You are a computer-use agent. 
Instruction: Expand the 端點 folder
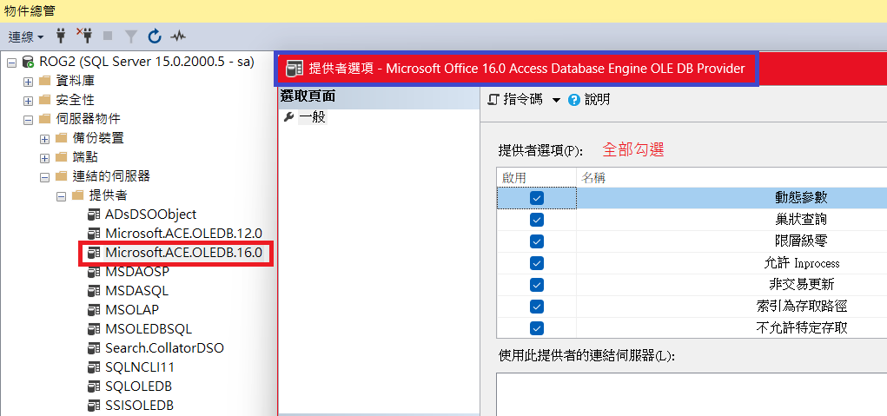click(44, 158)
